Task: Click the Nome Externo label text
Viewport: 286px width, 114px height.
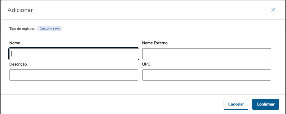Action: [x=155, y=43]
